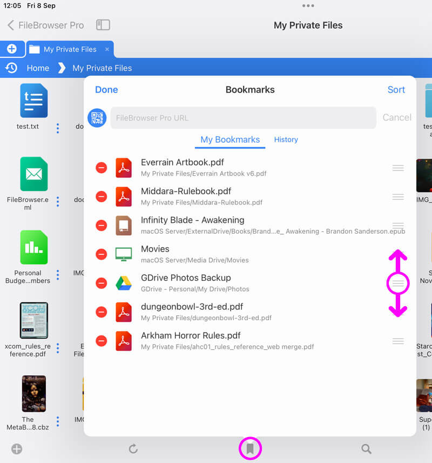Viewport: 432px width, 463px height.
Task: Open the Middara-Rulebook.pdf bookmark
Action: click(x=250, y=197)
